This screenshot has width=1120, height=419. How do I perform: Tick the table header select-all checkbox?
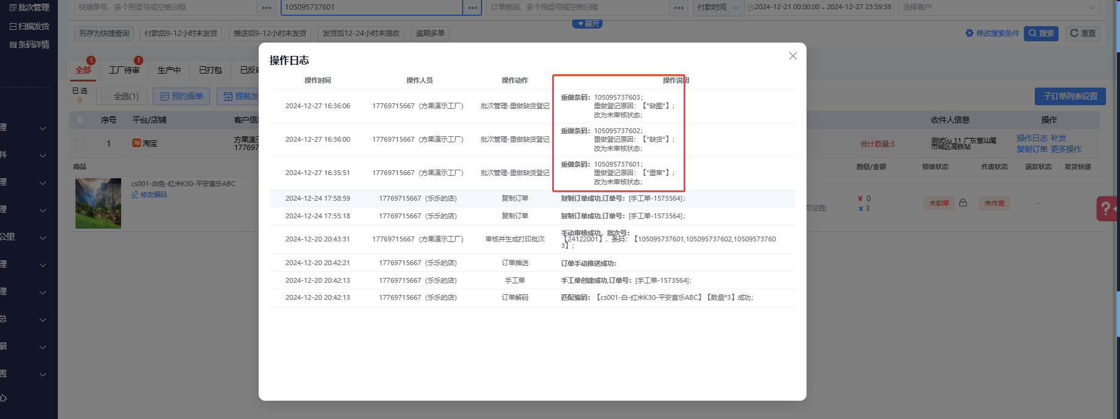click(80, 120)
